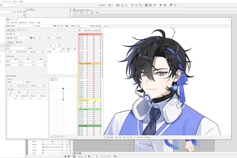237x158 pixels.
Task: Select the Arrow selection tool in main toolbar
Action: tap(146, 5)
